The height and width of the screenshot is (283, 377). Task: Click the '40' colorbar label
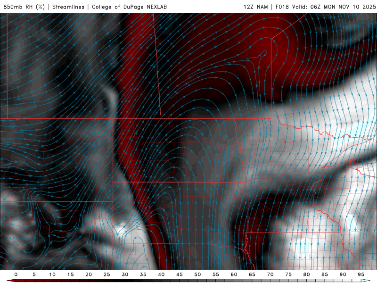point(161,275)
